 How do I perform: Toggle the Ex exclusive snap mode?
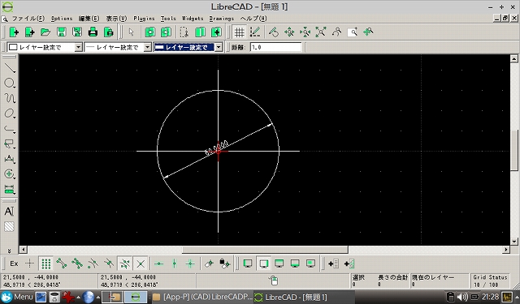click(14, 263)
